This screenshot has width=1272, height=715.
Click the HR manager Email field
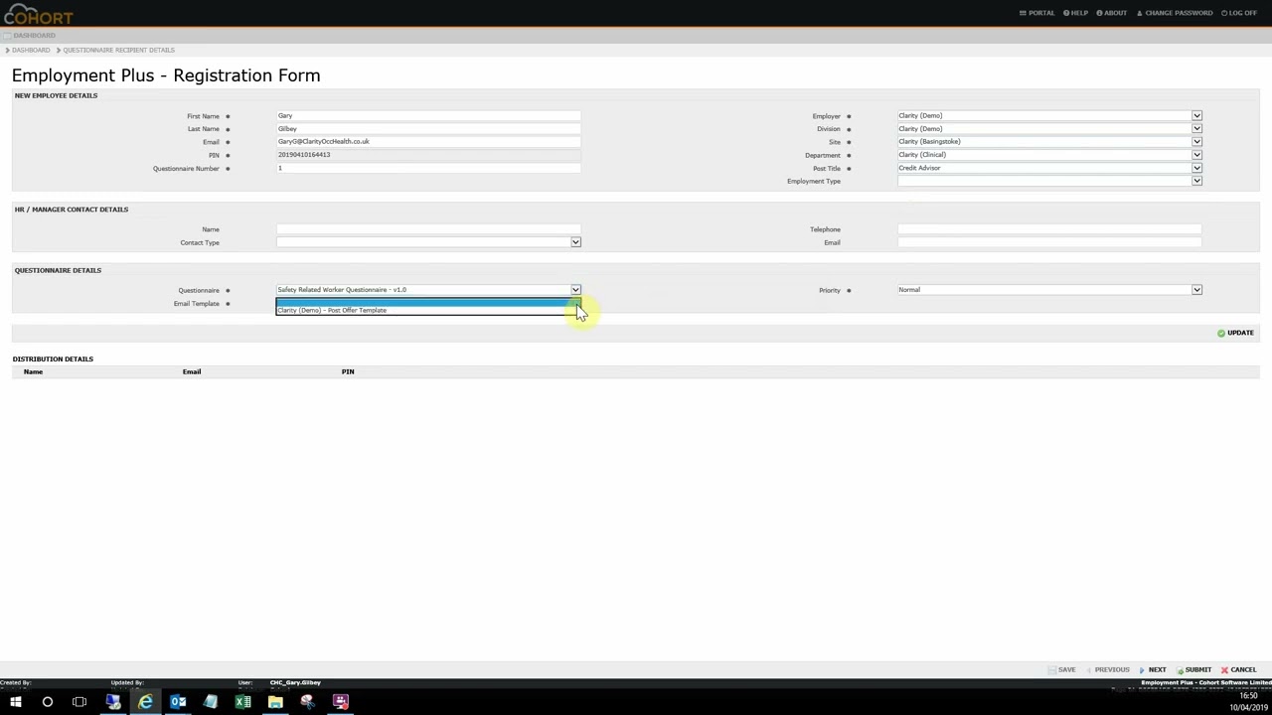[1050, 242]
